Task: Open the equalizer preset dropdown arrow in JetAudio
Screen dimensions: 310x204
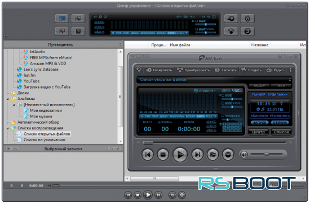Action: [215, 116]
